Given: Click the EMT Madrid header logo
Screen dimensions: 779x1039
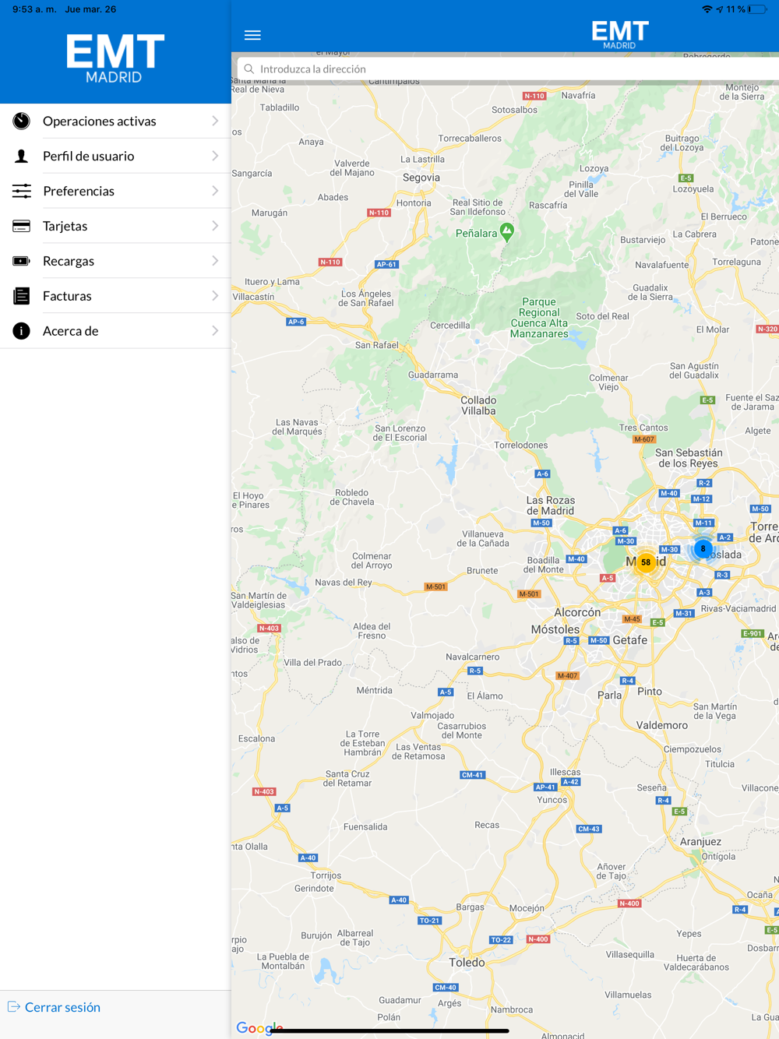Looking at the screenshot, I should pyautogui.click(x=620, y=35).
